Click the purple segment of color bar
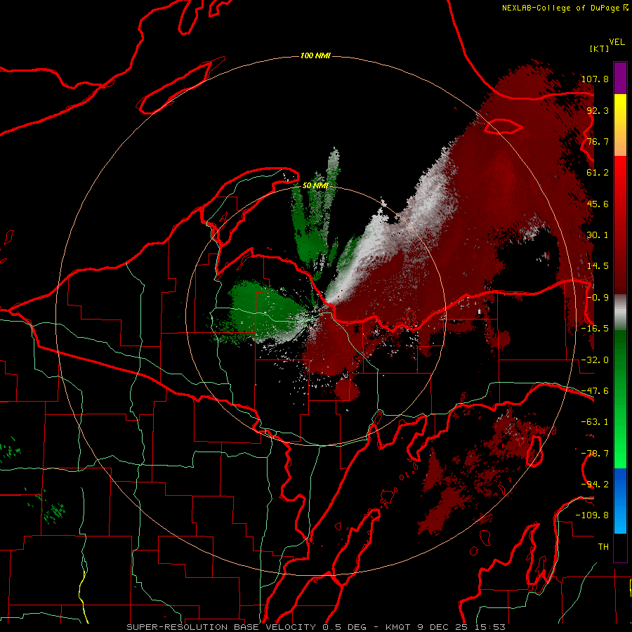 pyautogui.click(x=620, y=78)
